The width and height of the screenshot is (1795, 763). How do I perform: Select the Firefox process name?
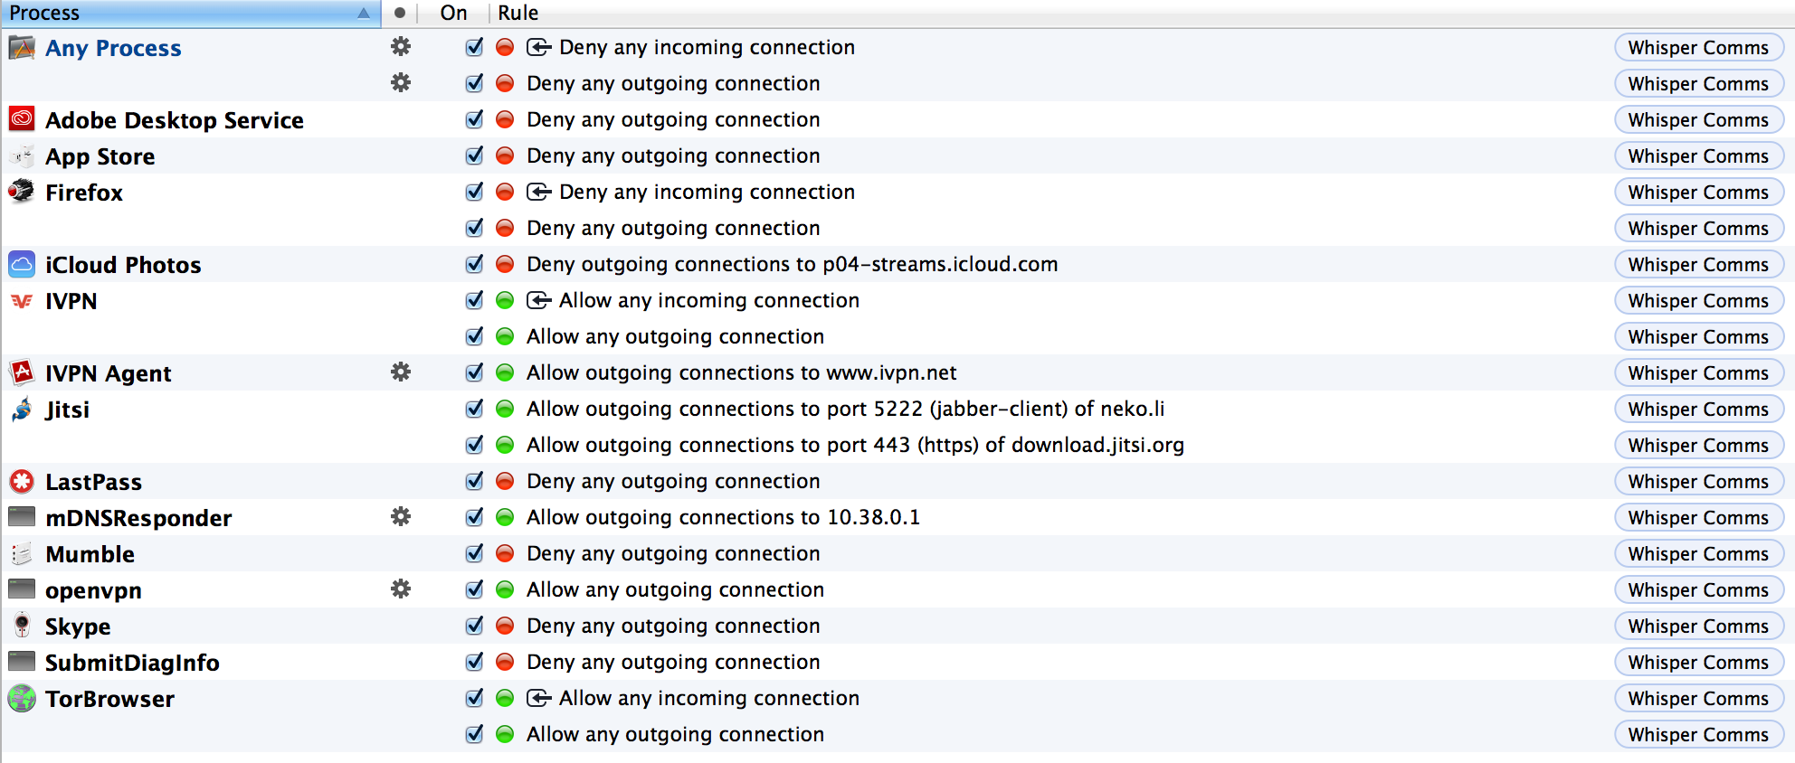pos(84,193)
